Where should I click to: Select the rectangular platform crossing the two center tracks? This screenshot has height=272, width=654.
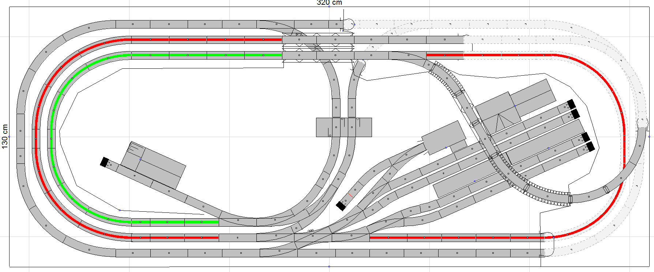tap(344, 127)
